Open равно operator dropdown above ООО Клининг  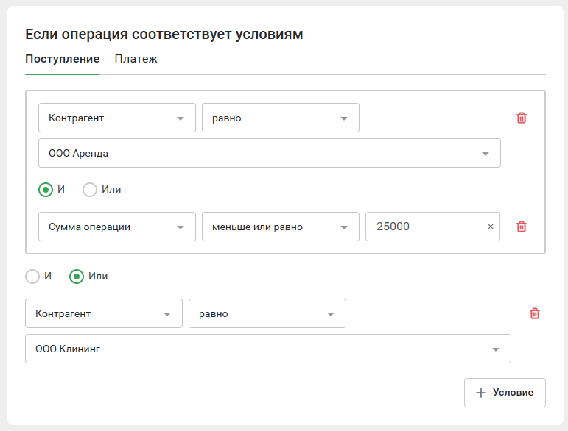click(267, 313)
